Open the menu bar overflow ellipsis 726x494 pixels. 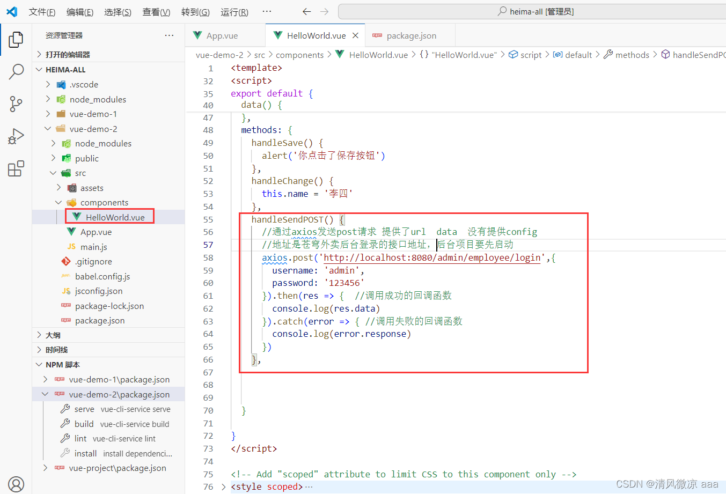coord(267,11)
